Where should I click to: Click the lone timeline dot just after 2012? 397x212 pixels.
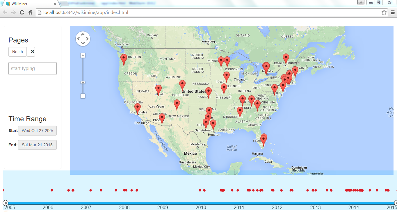point(281,190)
